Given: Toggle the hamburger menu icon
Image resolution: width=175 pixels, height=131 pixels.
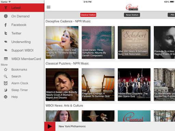Looking at the screenshot, I should 49,7.
